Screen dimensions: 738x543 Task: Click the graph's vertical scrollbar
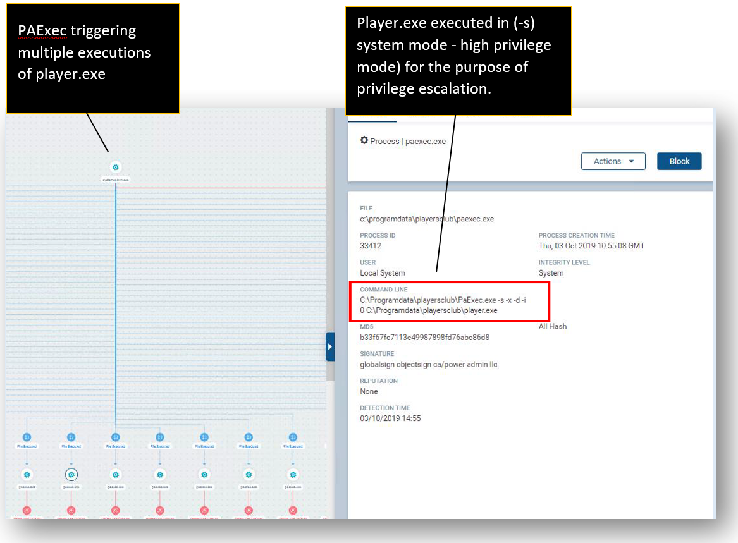pos(330,253)
